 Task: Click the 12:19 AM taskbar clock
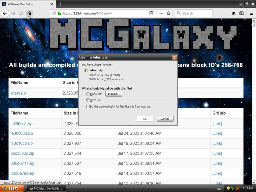click(247, 188)
